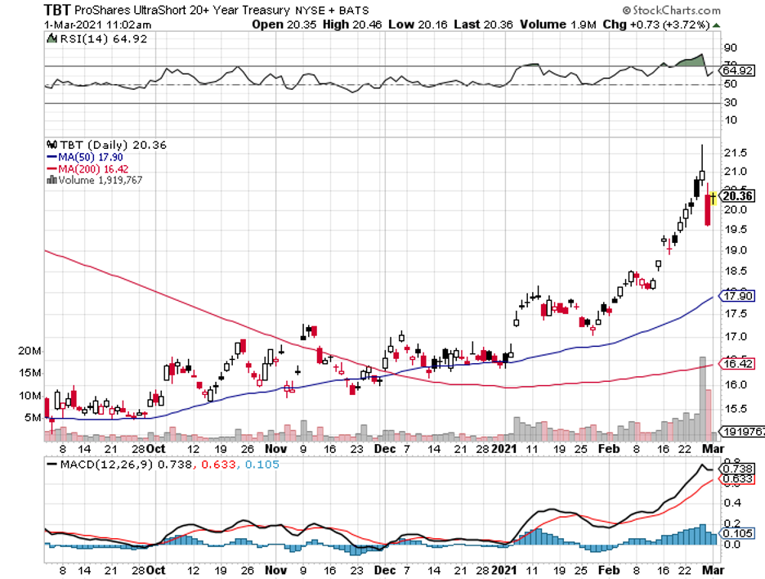Screen dimensions: 765x579
Task: Click the Open 20.35 value
Action: click(x=284, y=25)
